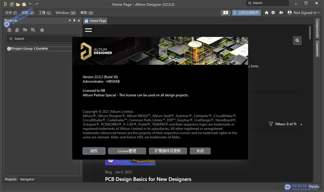This screenshot has height=192, width=324.
Task: Click the Panels button in status bar
Action: click(x=314, y=186)
